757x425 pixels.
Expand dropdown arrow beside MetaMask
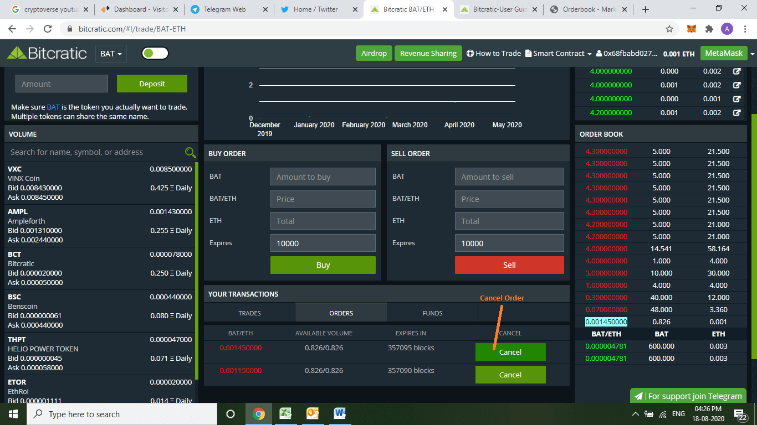tap(752, 54)
